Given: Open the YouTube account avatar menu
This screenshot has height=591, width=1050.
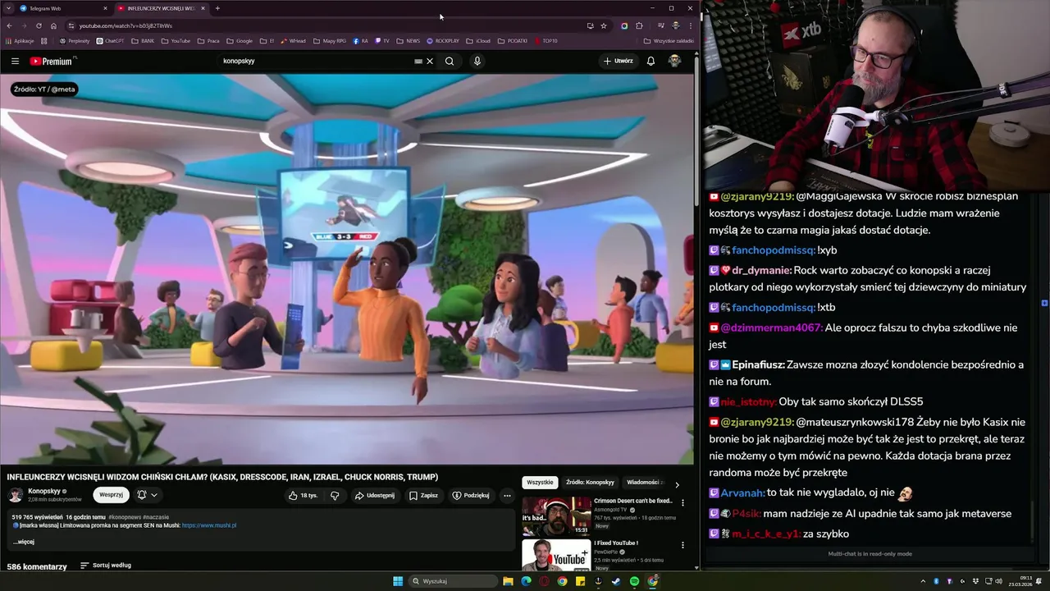Looking at the screenshot, I should pos(674,61).
